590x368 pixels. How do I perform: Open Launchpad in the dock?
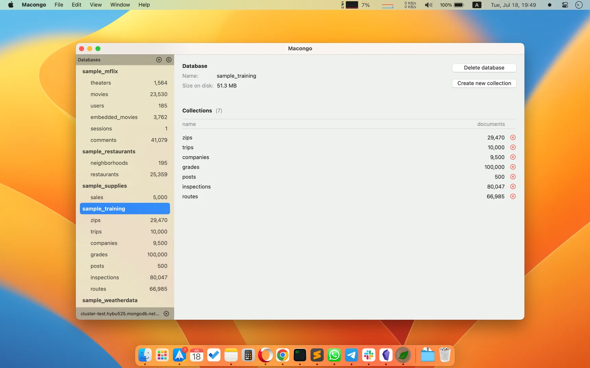(162, 355)
